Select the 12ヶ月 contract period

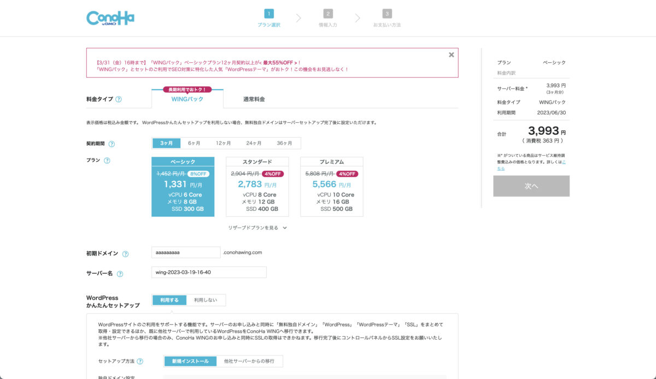pyautogui.click(x=223, y=143)
